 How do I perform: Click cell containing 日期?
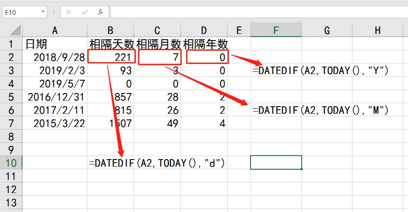[55, 44]
